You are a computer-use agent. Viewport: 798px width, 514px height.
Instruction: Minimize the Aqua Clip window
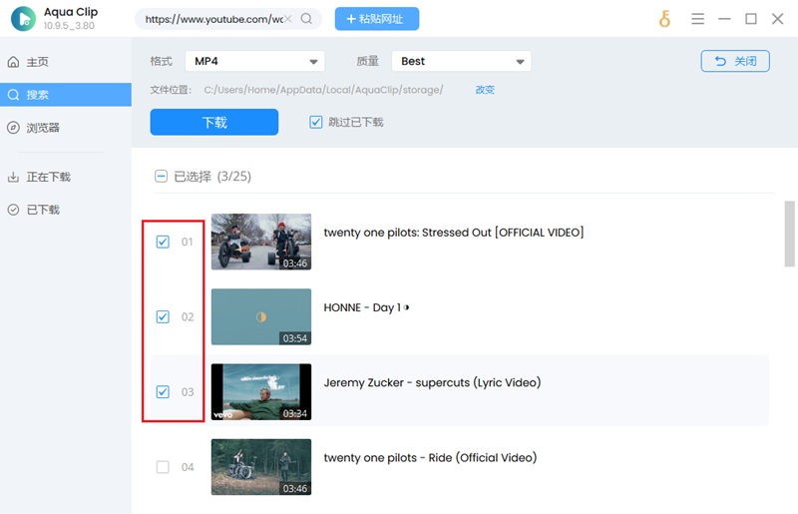pos(724,19)
